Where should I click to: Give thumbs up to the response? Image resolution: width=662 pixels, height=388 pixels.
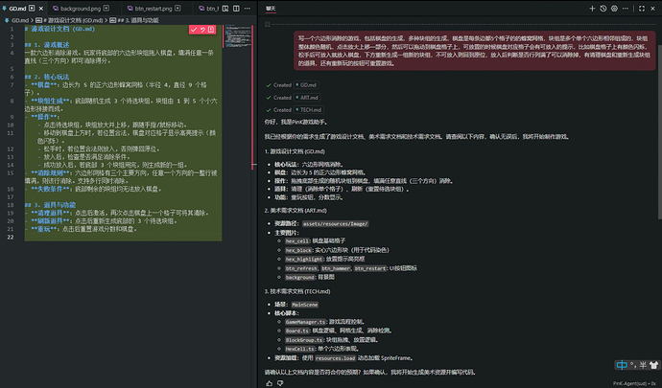[270, 383]
